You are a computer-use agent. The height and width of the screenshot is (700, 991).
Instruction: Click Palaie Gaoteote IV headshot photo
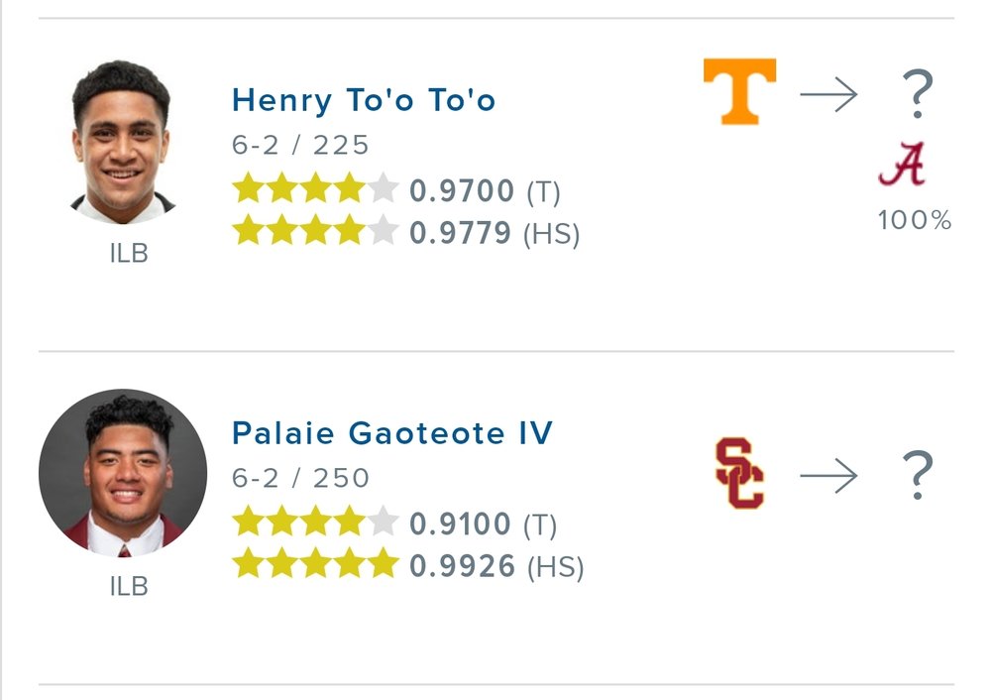[123, 473]
